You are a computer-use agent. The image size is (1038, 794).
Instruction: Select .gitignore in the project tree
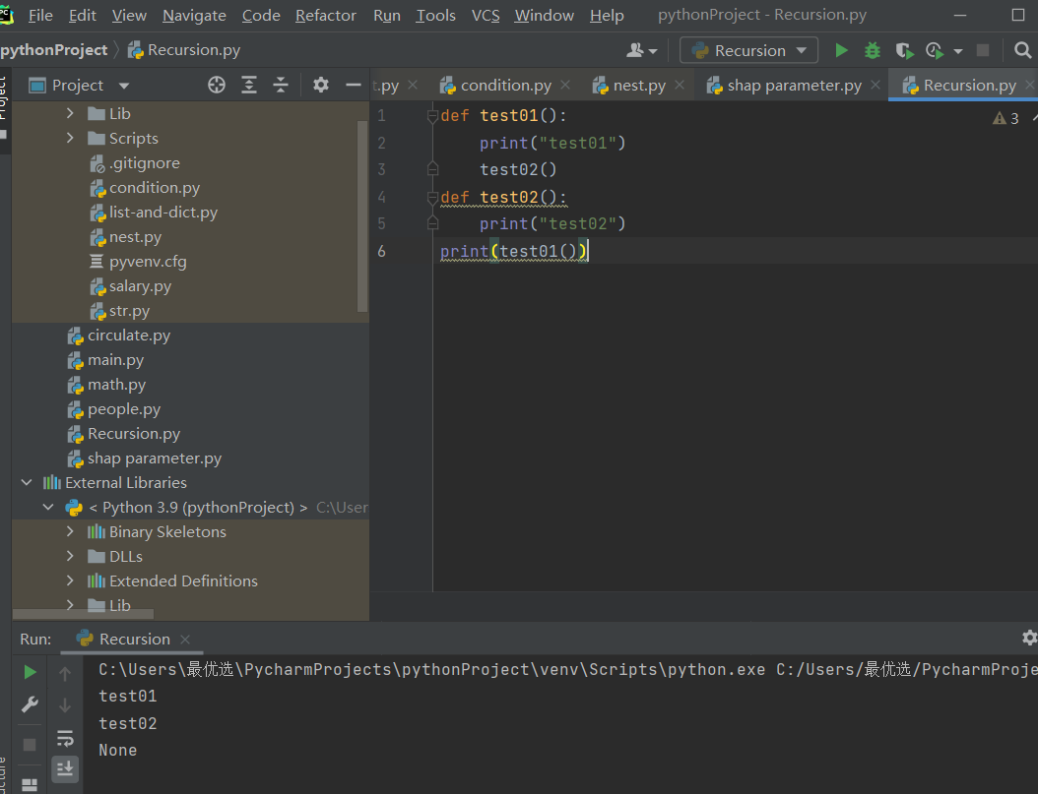point(144,162)
